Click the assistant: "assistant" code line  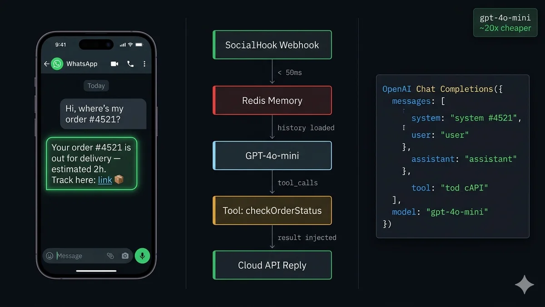coord(464,159)
